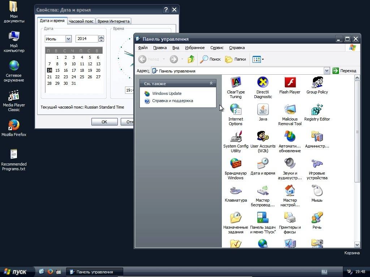Click the Up folder toolbar icon

coord(191,59)
